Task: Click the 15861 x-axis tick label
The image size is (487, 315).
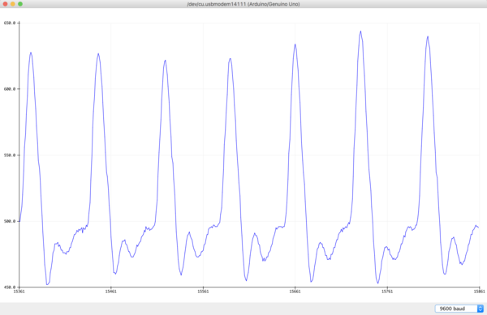Action: (x=479, y=292)
